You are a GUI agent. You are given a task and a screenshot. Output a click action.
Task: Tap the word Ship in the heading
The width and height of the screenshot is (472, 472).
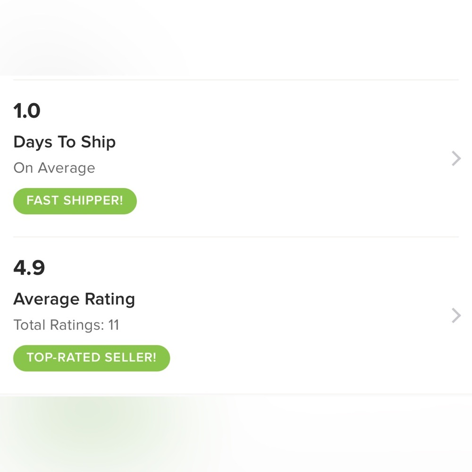pyautogui.click(x=98, y=142)
